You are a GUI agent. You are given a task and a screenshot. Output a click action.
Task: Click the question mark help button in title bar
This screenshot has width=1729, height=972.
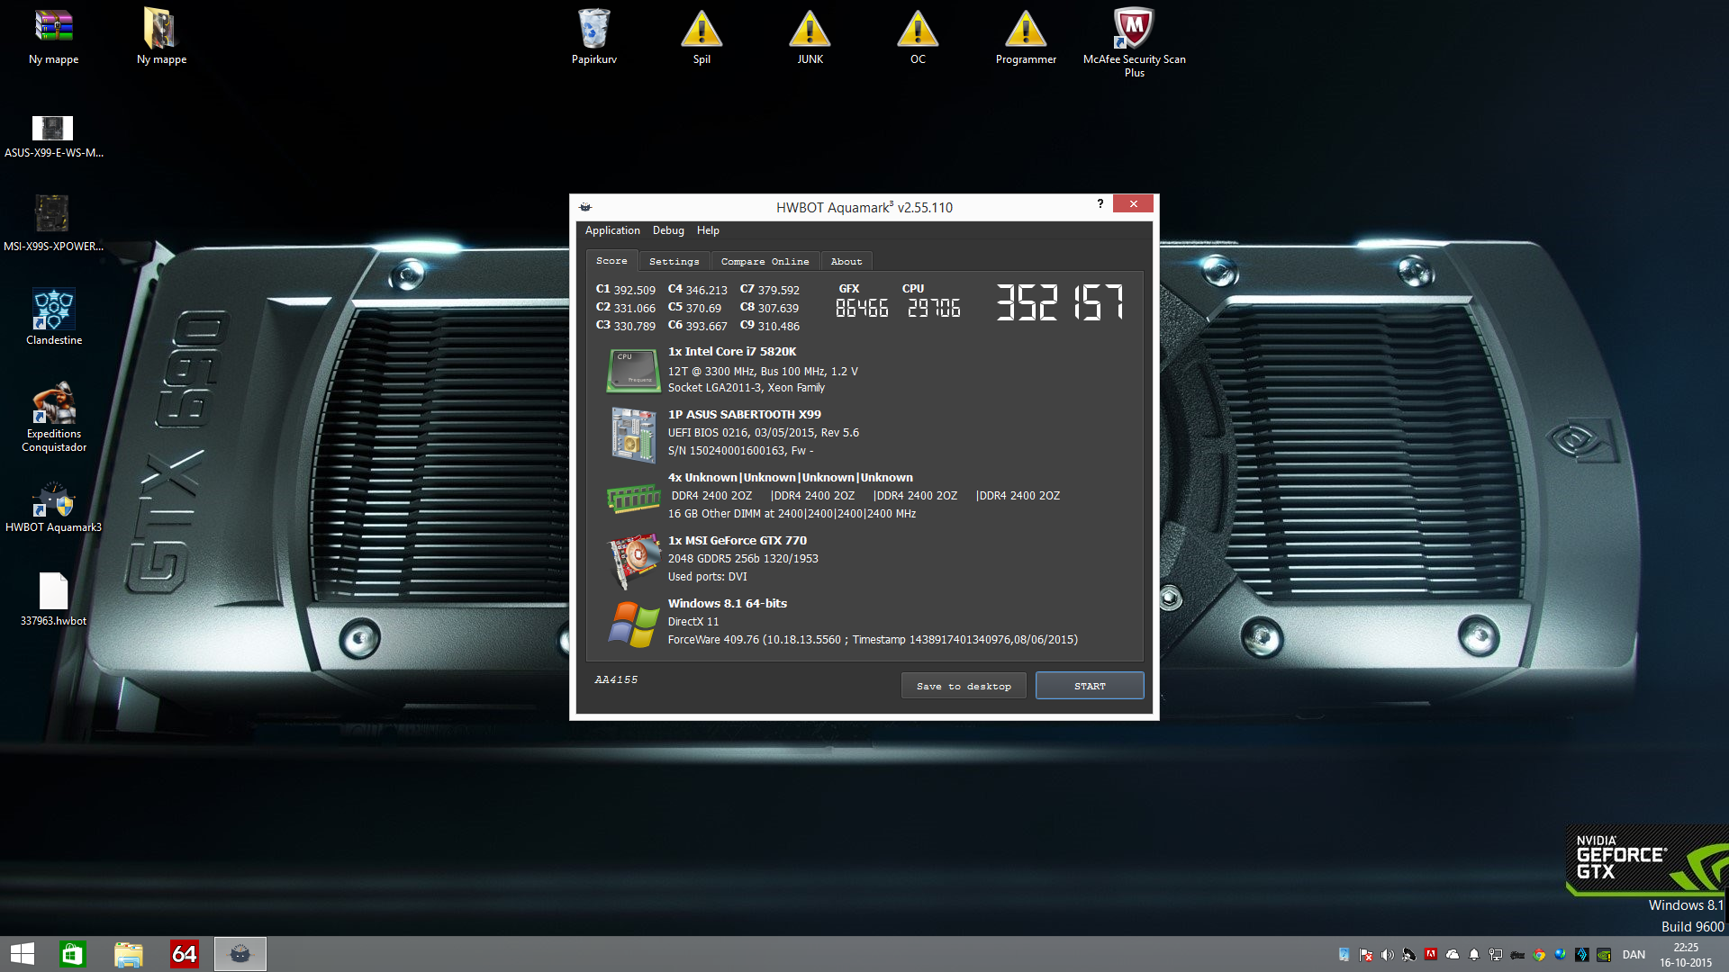click(x=1100, y=204)
